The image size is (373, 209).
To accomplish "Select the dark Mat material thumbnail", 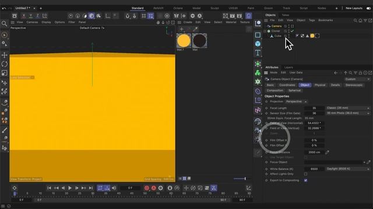I will (x=199, y=41).
